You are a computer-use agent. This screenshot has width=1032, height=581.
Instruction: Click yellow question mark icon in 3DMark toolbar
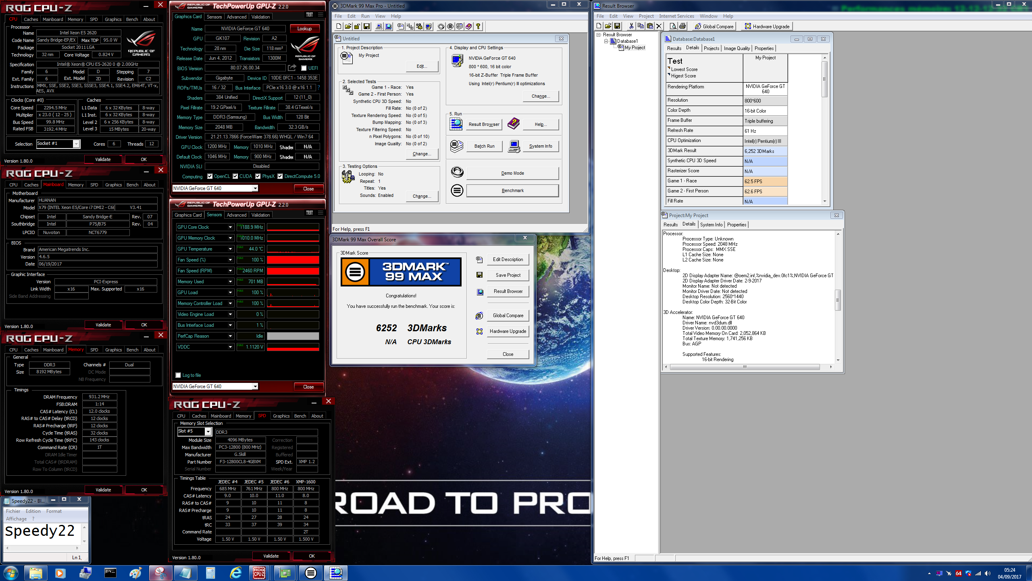point(478,27)
